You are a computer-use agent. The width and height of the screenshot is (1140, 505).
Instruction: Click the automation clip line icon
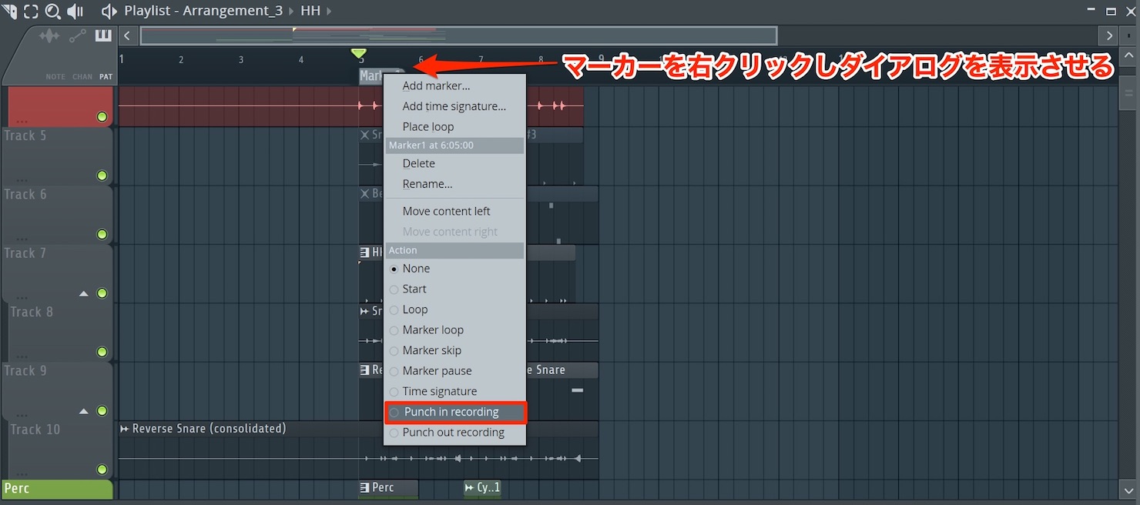click(x=77, y=36)
